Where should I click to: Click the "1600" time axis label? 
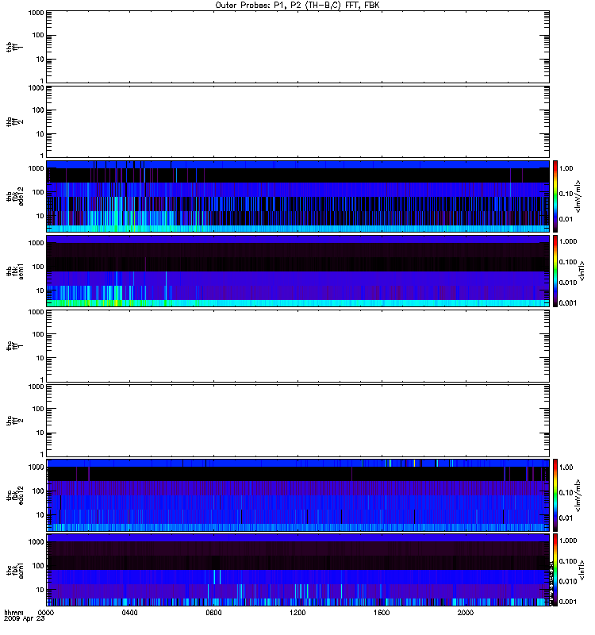coord(382,613)
